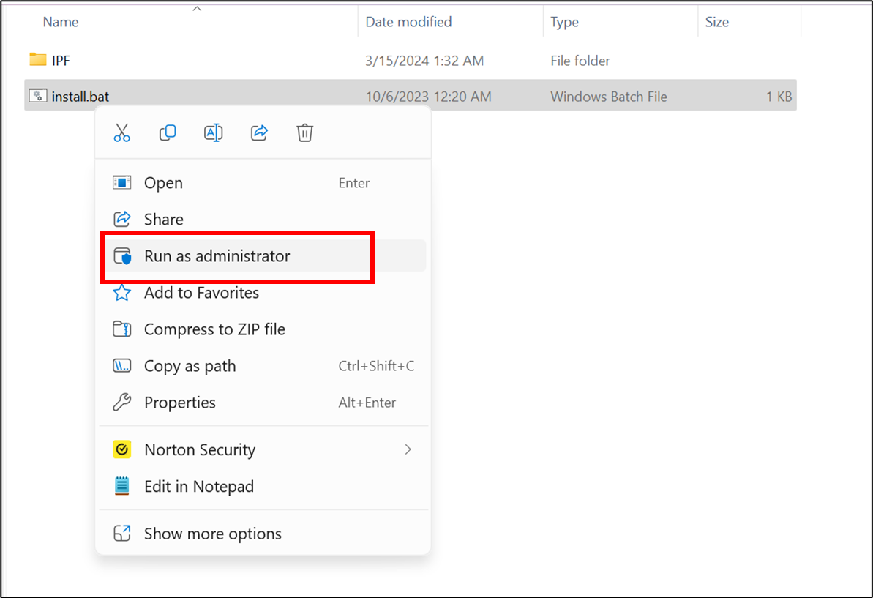
Task: Select Add to Favorites
Action: (201, 293)
